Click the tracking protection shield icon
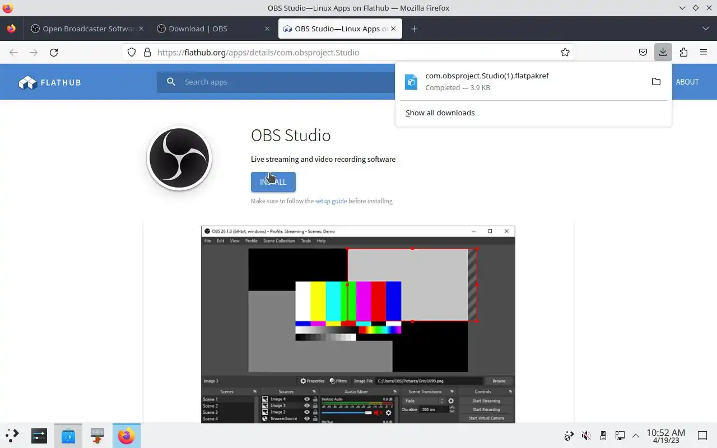 [x=132, y=52]
